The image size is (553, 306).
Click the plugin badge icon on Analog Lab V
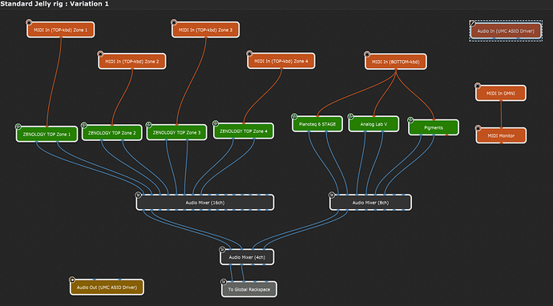tap(350, 117)
